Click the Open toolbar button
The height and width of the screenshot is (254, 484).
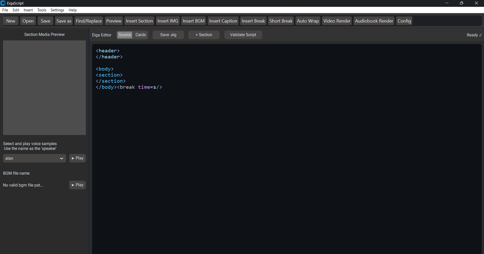[28, 21]
